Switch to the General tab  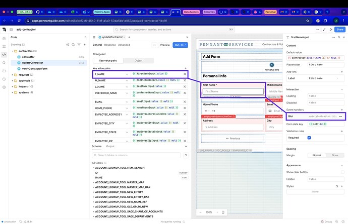97,45
